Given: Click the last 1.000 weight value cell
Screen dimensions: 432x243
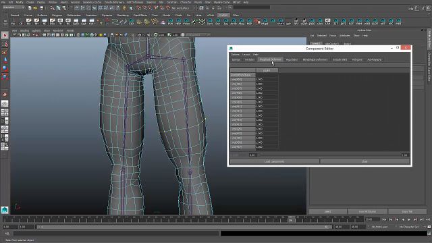Looking at the screenshot, I should (x=267, y=147).
